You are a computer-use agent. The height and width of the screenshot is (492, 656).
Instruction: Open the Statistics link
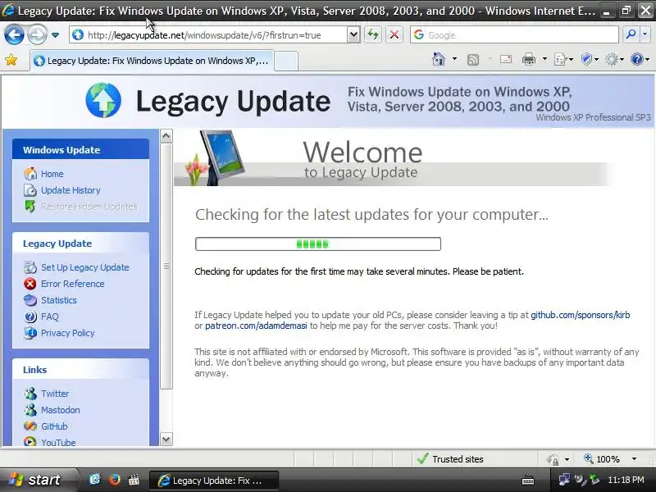(x=59, y=300)
